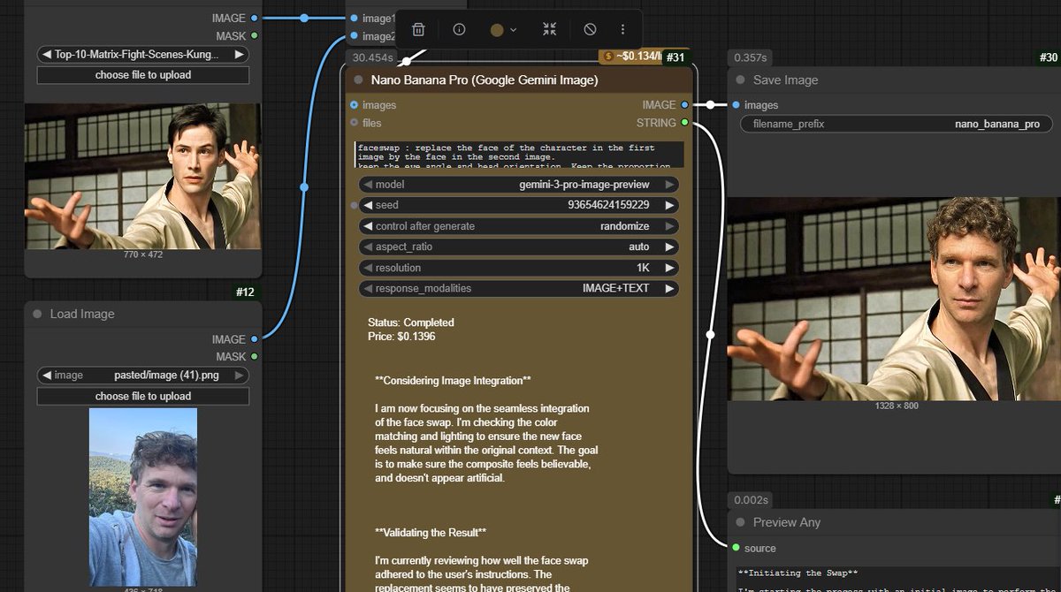
Task: Open response_modalities IMAGE+TEXT dropdown
Action: click(x=519, y=288)
